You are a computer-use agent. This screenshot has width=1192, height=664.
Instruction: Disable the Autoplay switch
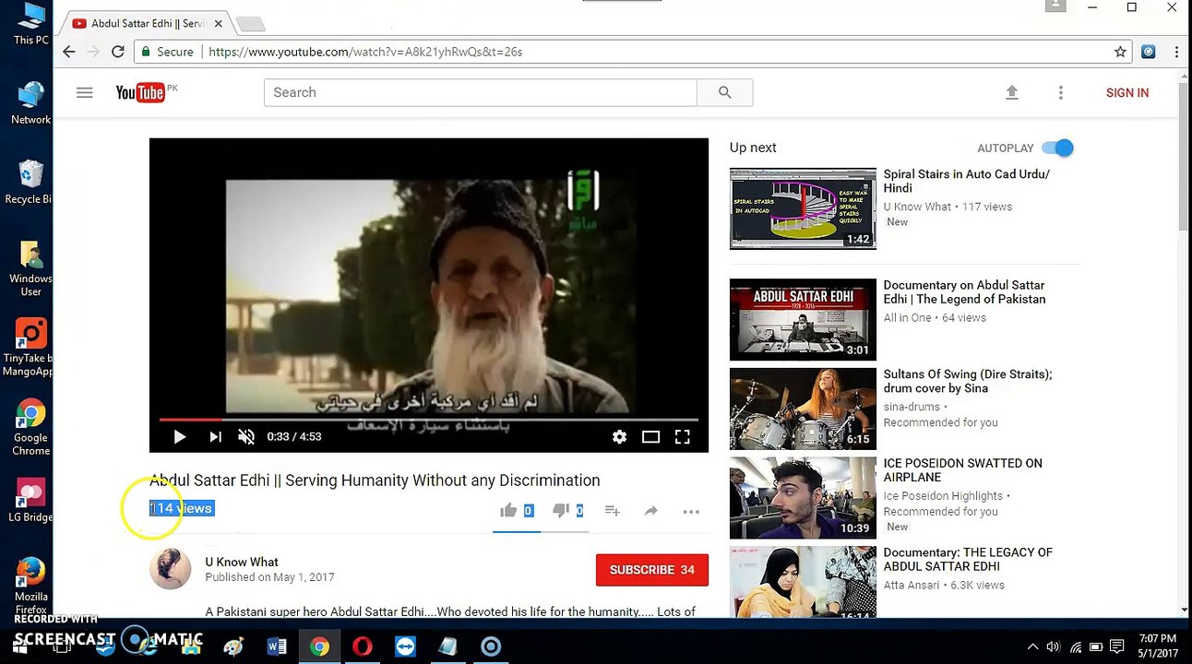tap(1058, 148)
